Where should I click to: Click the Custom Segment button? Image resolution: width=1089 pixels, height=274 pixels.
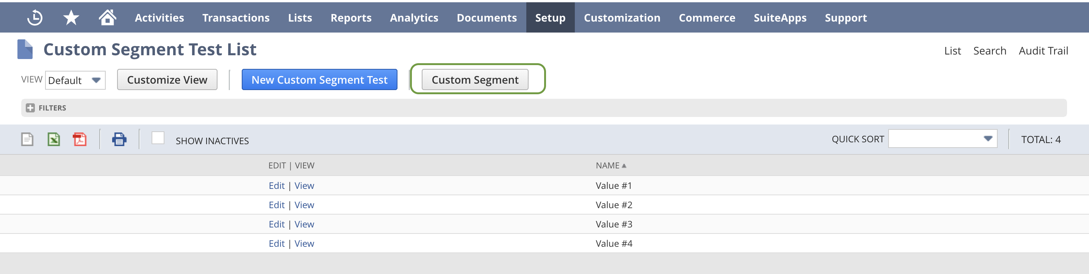pyautogui.click(x=475, y=80)
